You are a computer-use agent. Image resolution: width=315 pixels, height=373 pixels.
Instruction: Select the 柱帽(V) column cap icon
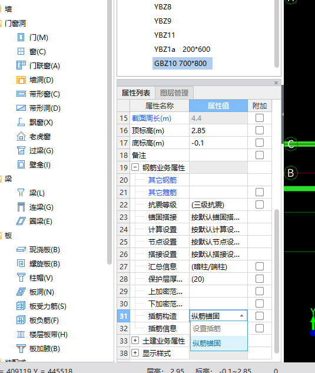click(21, 278)
